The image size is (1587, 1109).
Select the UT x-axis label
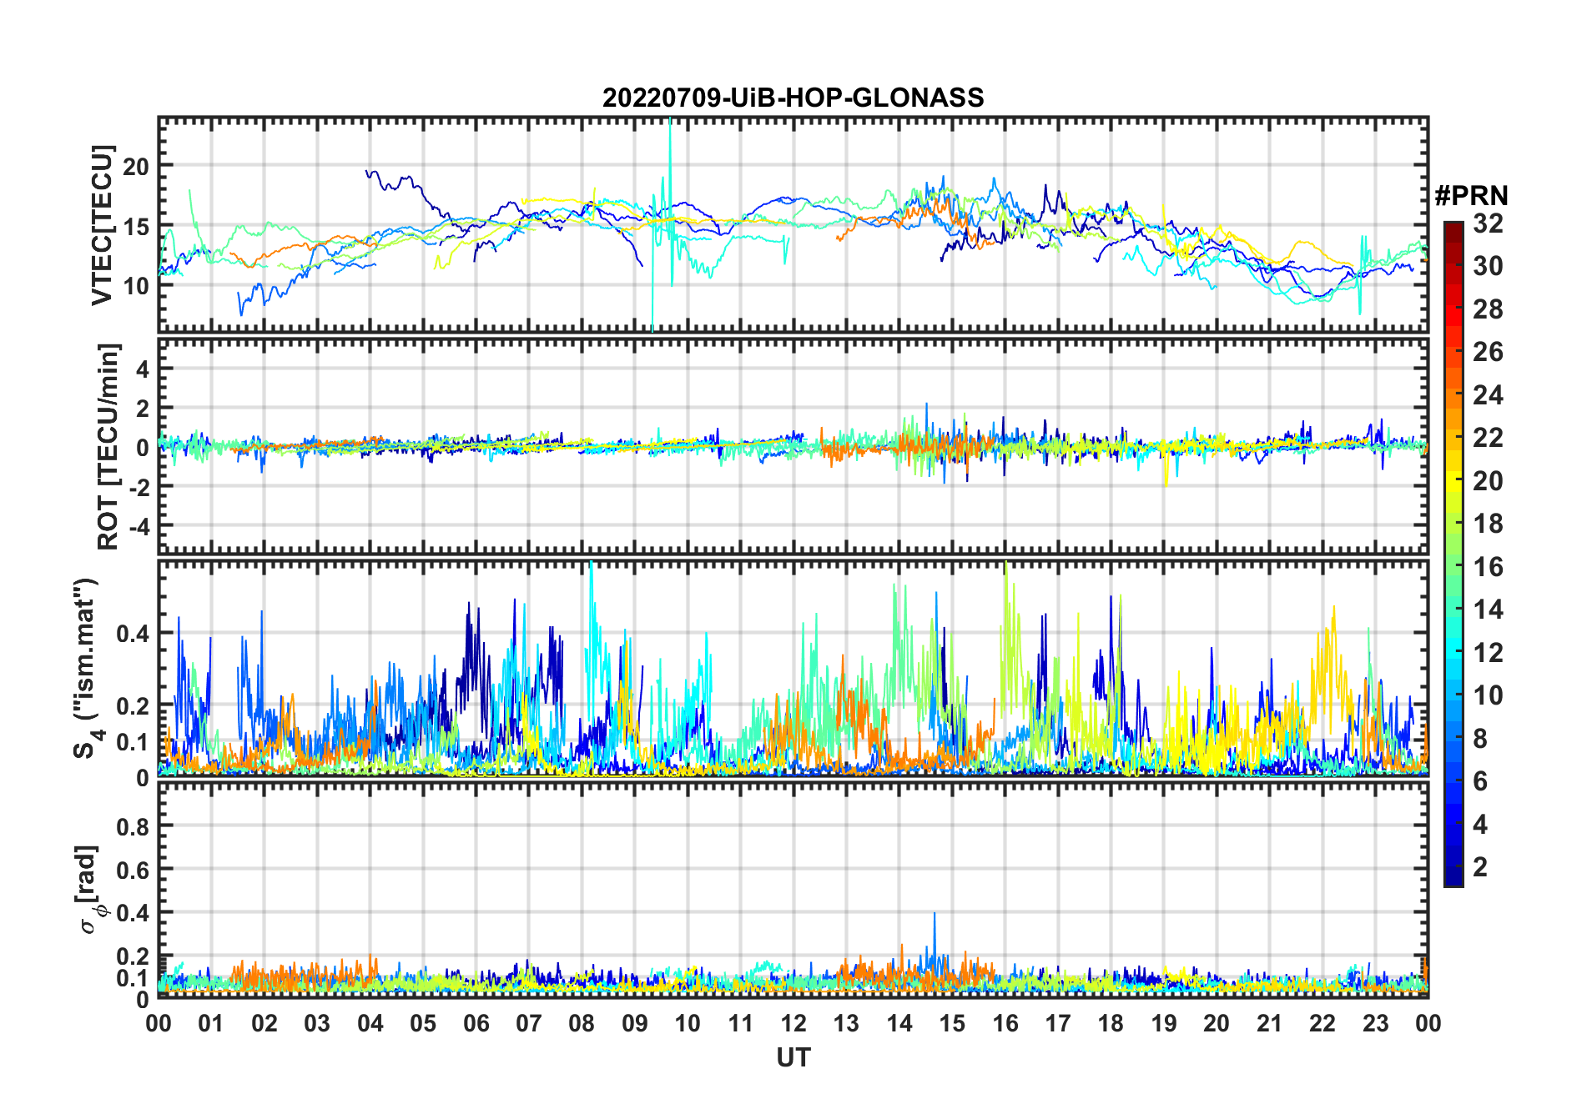coord(793,1057)
